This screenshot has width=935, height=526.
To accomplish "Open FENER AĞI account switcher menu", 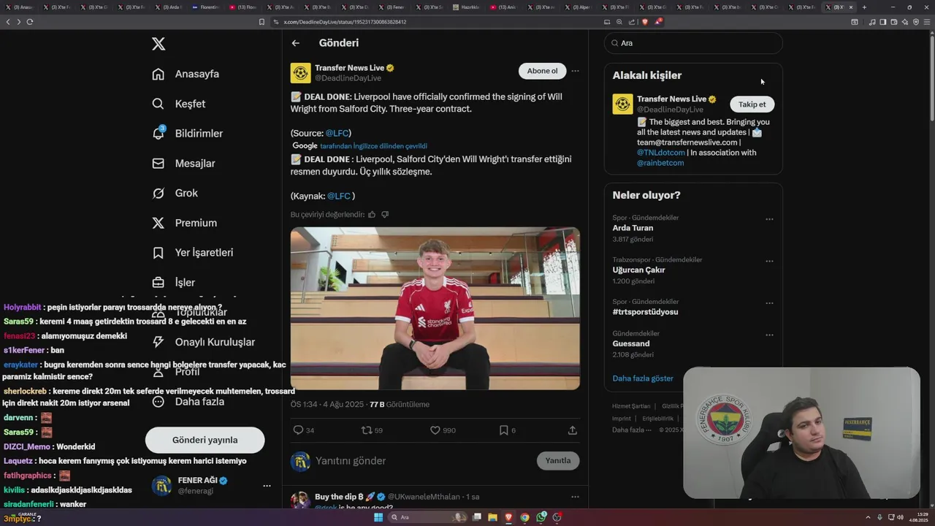I will [212, 485].
